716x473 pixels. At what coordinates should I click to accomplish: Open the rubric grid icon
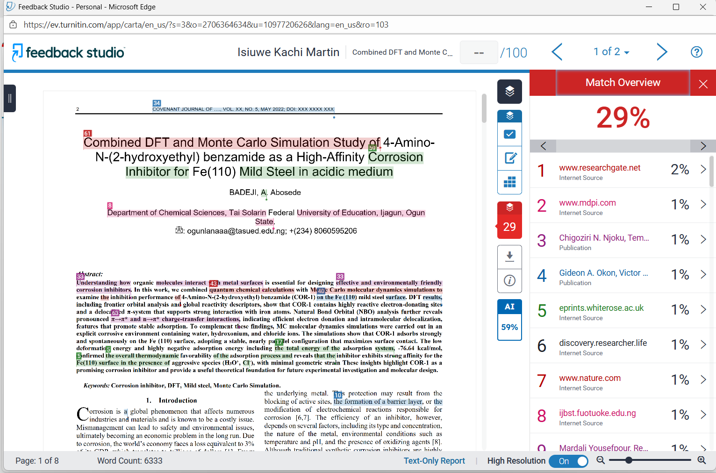coord(509,182)
